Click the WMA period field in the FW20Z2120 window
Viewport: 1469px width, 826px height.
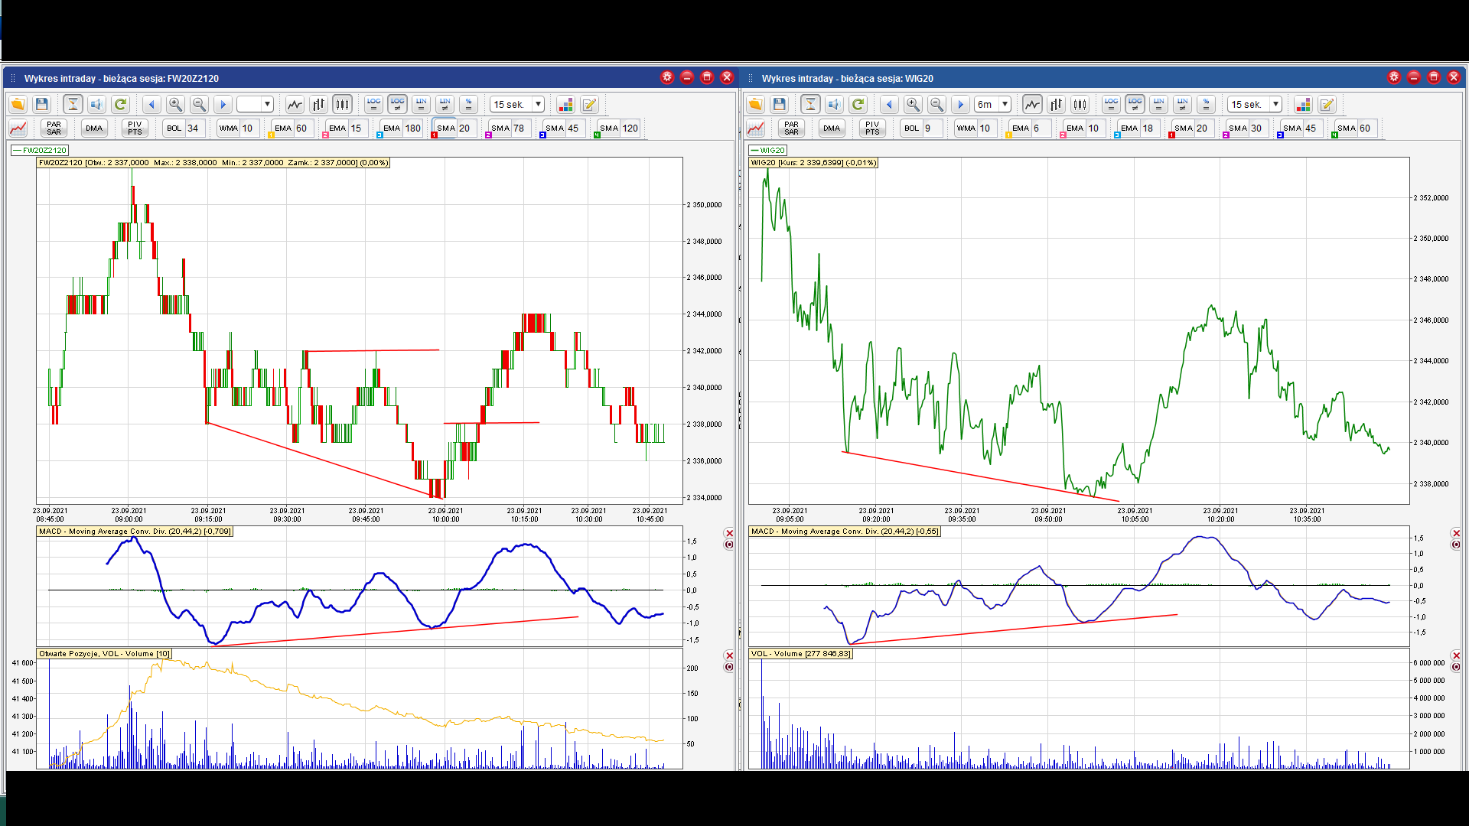click(x=250, y=128)
